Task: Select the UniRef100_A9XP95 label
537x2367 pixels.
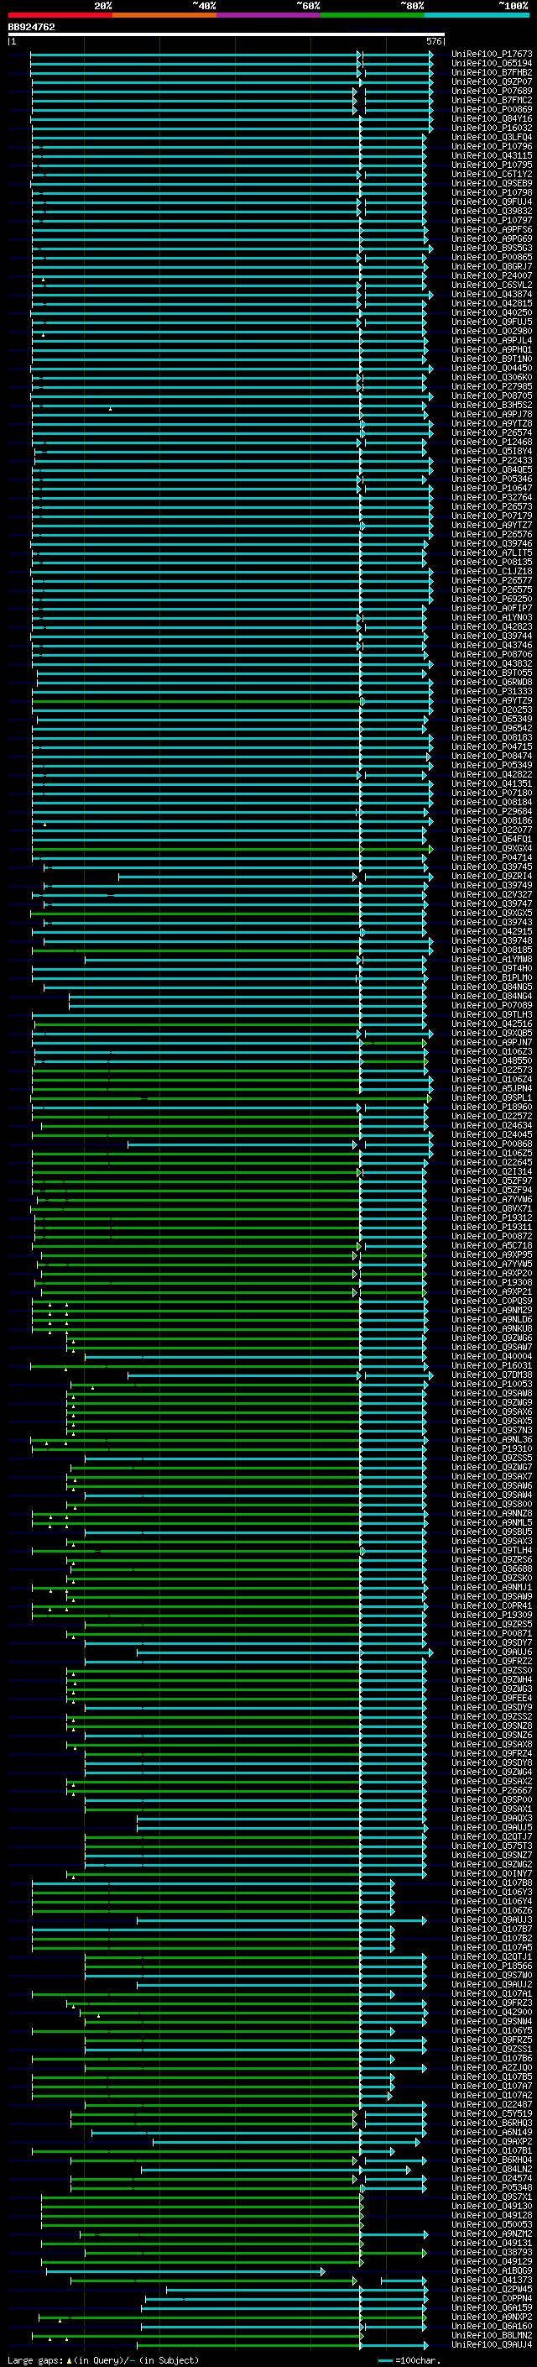Action: 492,1255
